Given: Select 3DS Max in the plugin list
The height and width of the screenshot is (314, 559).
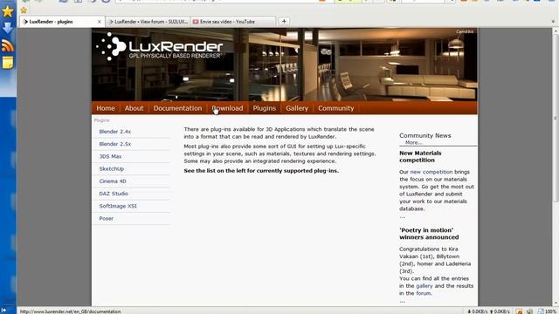Looking at the screenshot, I should point(110,157).
